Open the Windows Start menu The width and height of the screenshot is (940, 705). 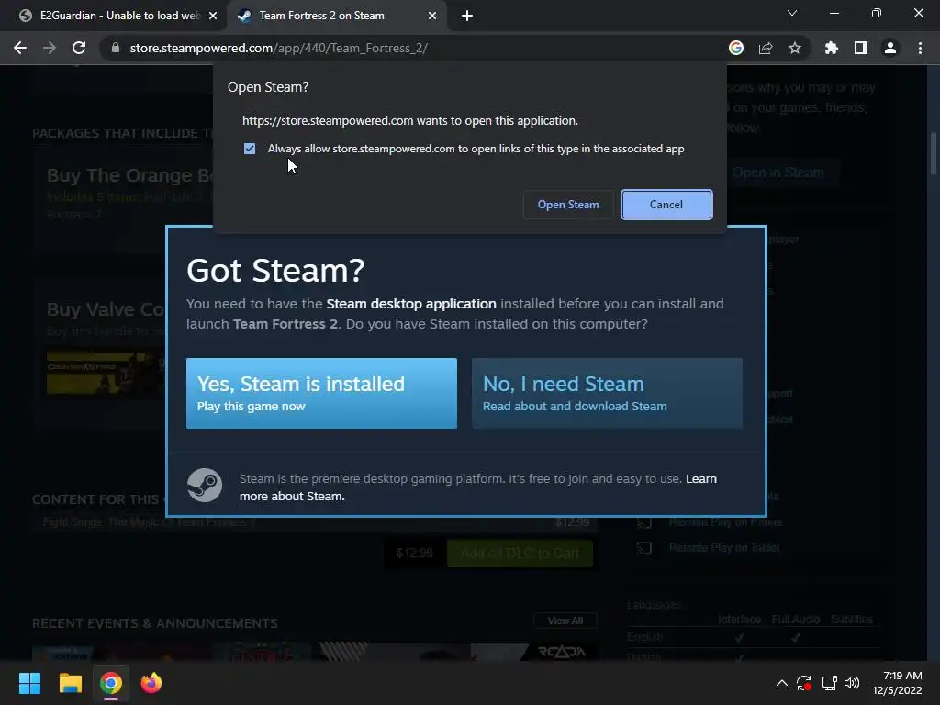(x=29, y=683)
